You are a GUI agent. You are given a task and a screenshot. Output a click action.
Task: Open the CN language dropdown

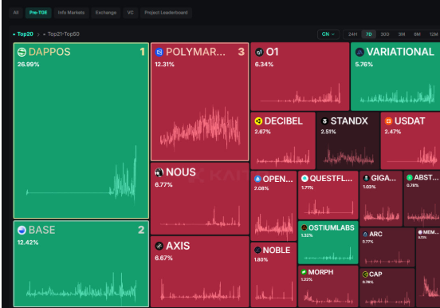point(328,34)
